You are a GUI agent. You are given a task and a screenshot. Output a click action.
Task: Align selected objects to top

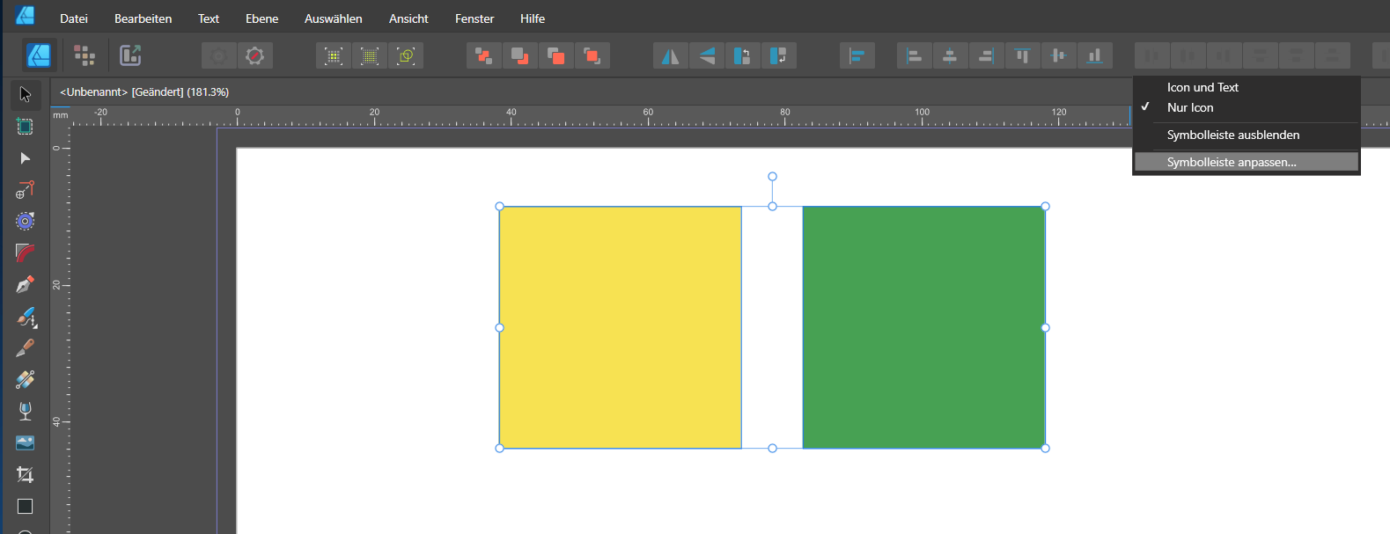pos(1023,55)
